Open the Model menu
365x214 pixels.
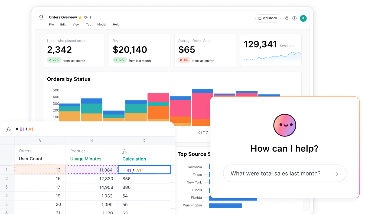[102, 24]
